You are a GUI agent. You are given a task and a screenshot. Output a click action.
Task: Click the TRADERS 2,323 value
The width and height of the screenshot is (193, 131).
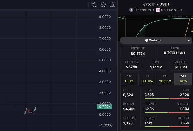[x=128, y=123]
